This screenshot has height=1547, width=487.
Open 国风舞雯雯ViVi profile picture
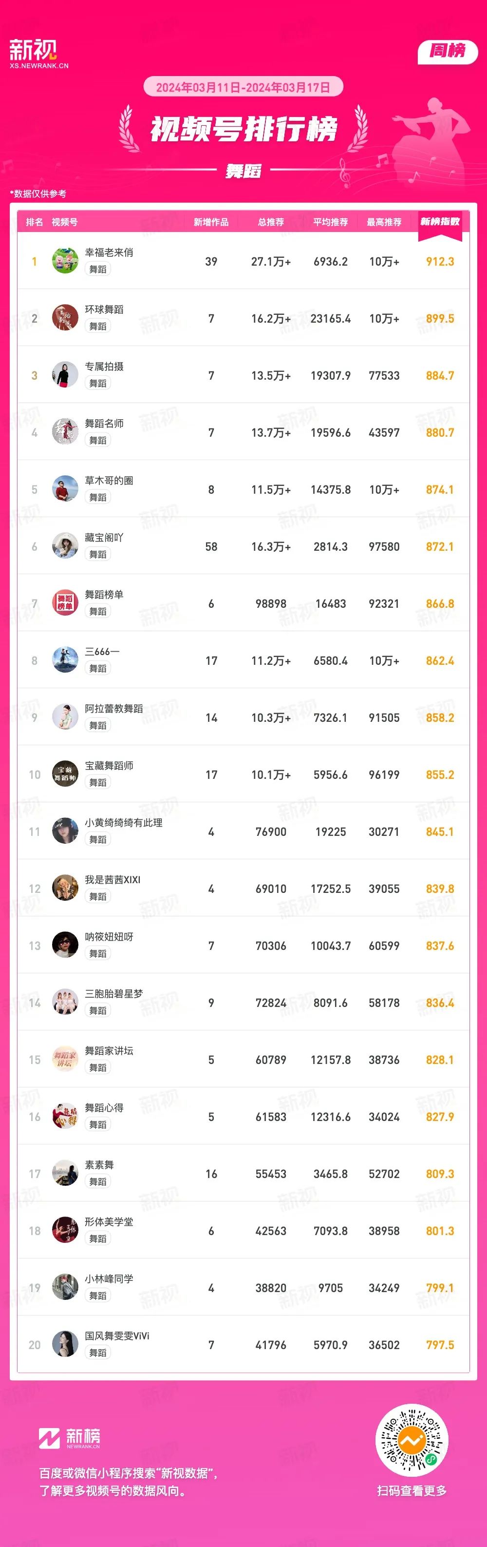coord(65,1345)
